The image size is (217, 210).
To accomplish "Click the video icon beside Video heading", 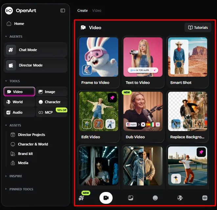I will (83, 28).
